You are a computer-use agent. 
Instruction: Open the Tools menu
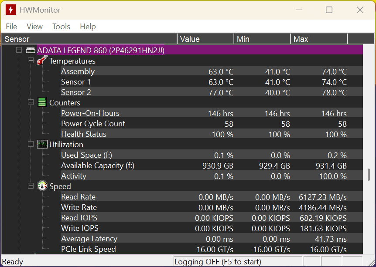coord(61,26)
